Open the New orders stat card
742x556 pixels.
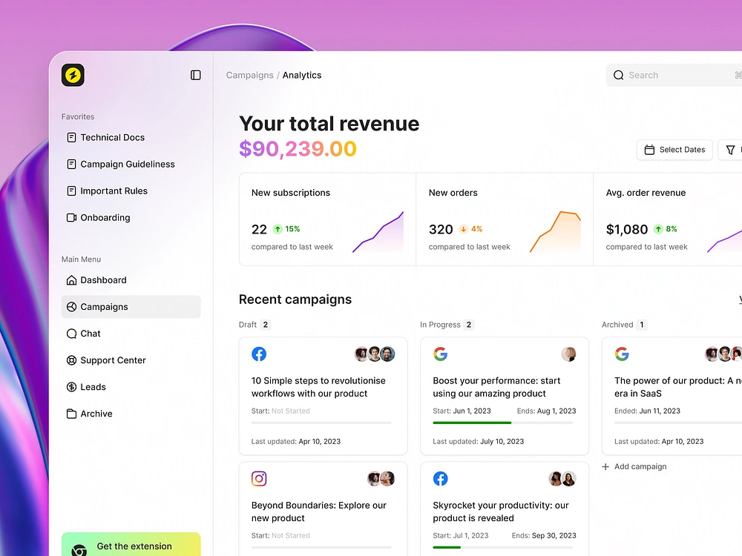pyautogui.click(x=505, y=219)
